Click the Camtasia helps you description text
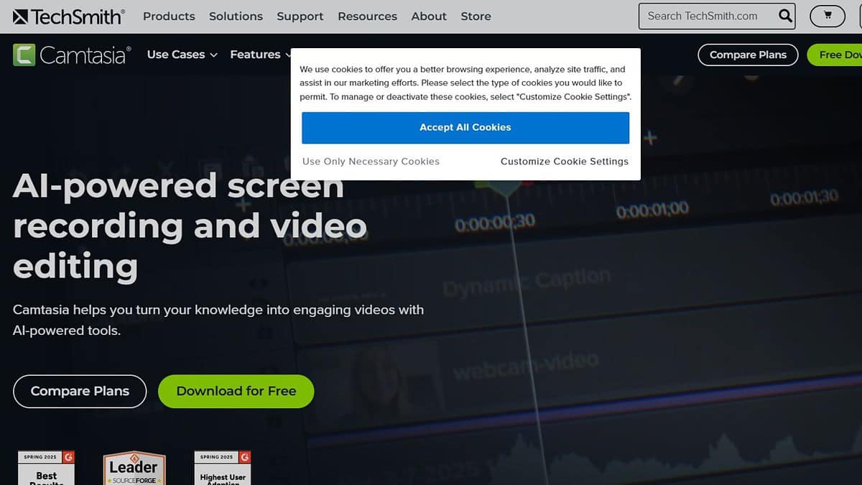862x485 pixels. (x=218, y=320)
